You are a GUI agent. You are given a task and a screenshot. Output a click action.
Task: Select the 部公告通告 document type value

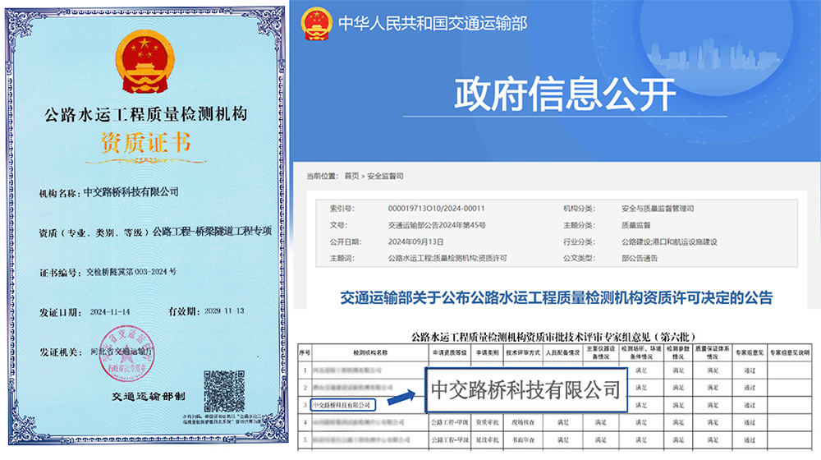click(x=640, y=258)
